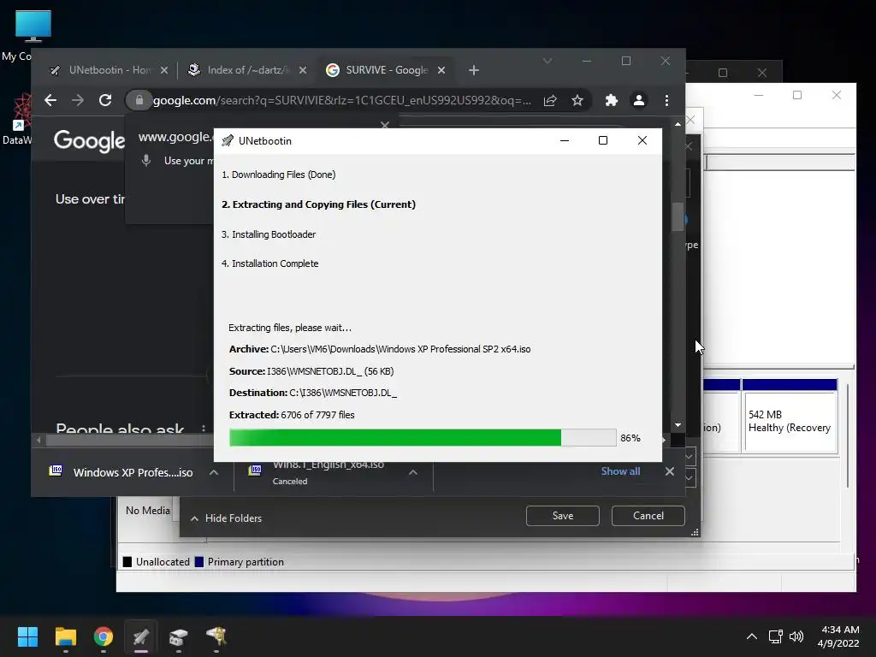Reload the Google search page
Image resolution: width=876 pixels, height=657 pixels.
point(105,100)
